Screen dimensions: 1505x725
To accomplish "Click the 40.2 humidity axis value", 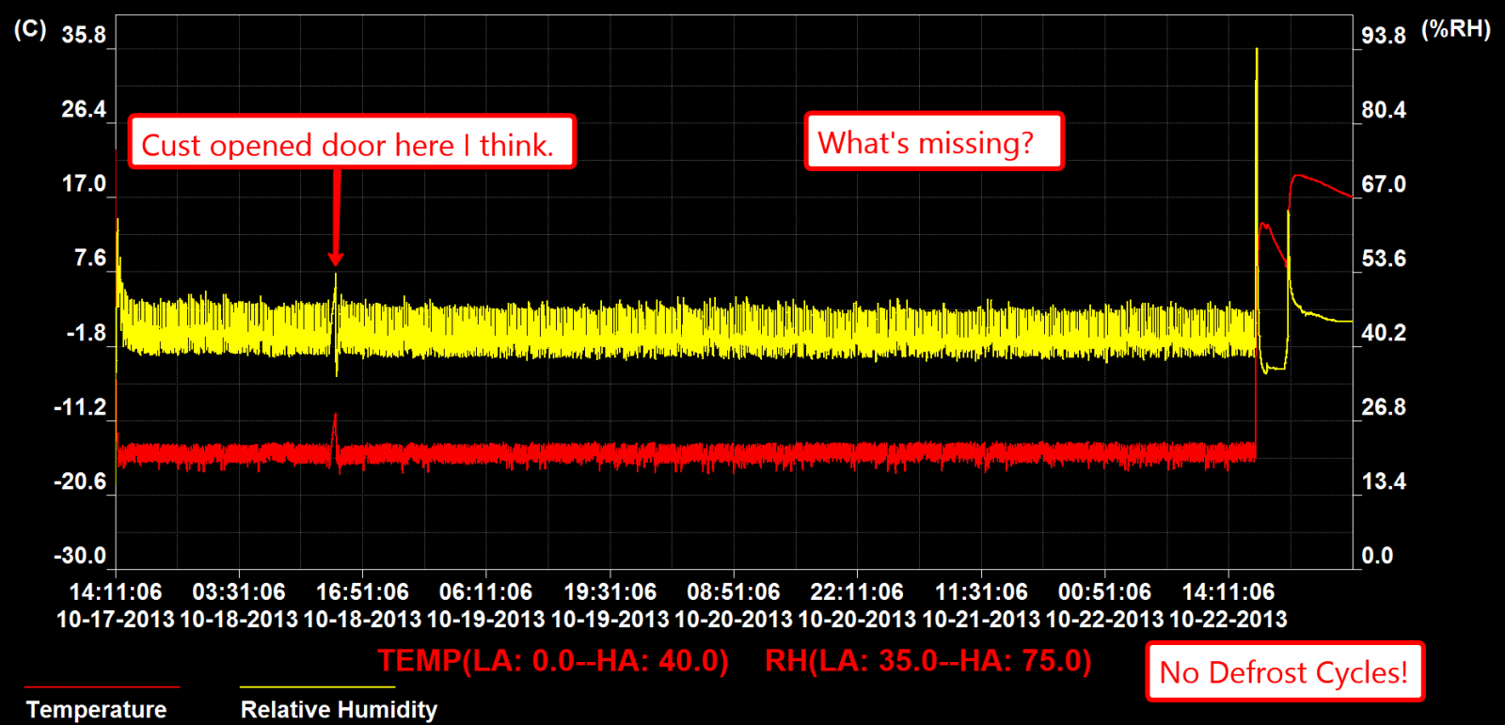I will pyautogui.click(x=1384, y=333).
